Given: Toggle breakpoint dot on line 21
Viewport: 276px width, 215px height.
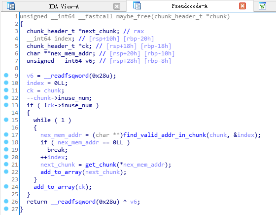Looking at the screenshot, I should (x=6, y=164).
